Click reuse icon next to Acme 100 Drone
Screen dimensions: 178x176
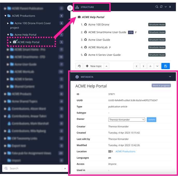86,25
